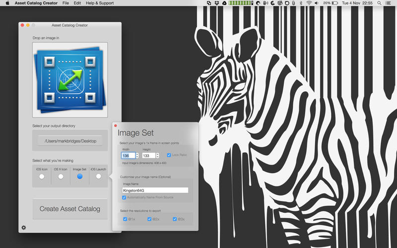The image size is (397, 248).
Task: Click the Height field showing 133
Action: pos(148,156)
